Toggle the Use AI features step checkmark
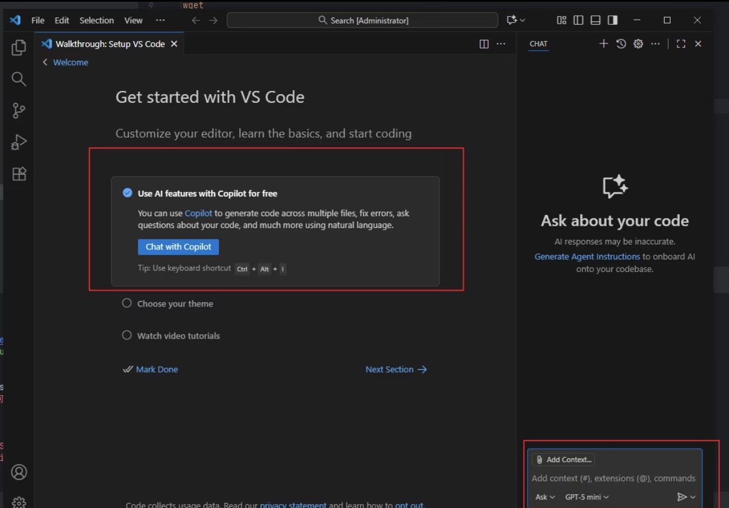Screen dimensions: 729x508 127,193
